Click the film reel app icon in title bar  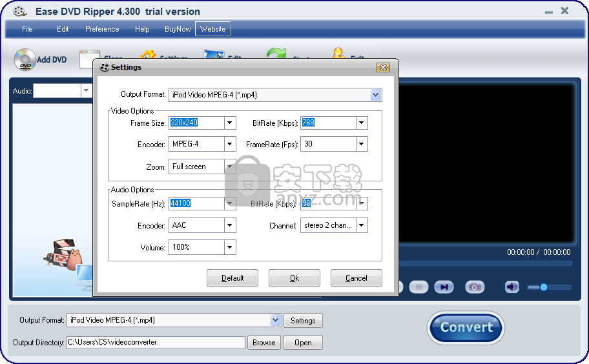click(x=19, y=12)
